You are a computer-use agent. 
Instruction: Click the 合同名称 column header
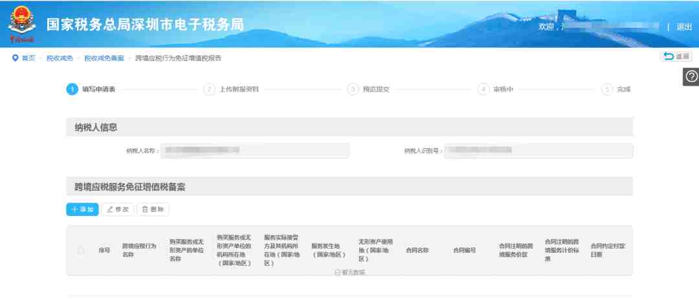(x=417, y=251)
